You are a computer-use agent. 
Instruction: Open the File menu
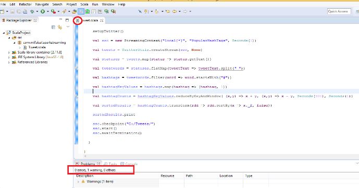3,4
